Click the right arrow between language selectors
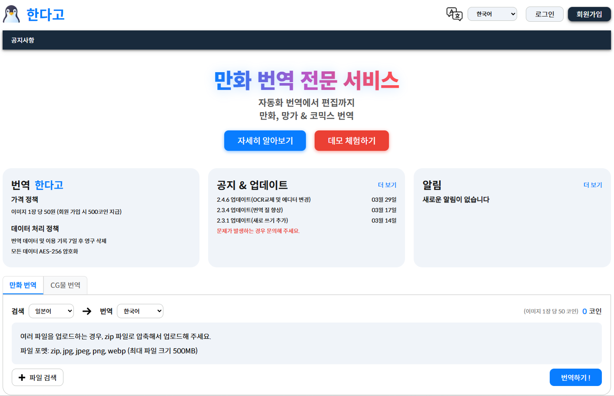 [87, 311]
